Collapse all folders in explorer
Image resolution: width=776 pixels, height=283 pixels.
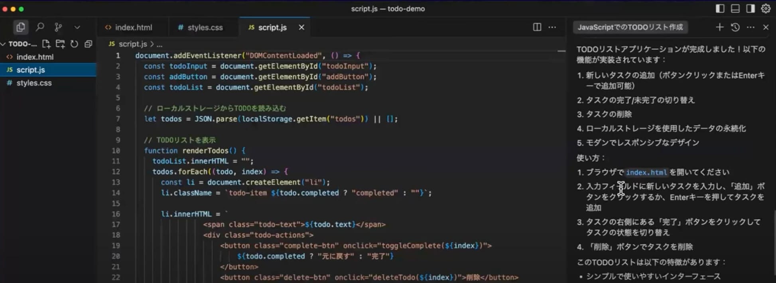point(88,44)
